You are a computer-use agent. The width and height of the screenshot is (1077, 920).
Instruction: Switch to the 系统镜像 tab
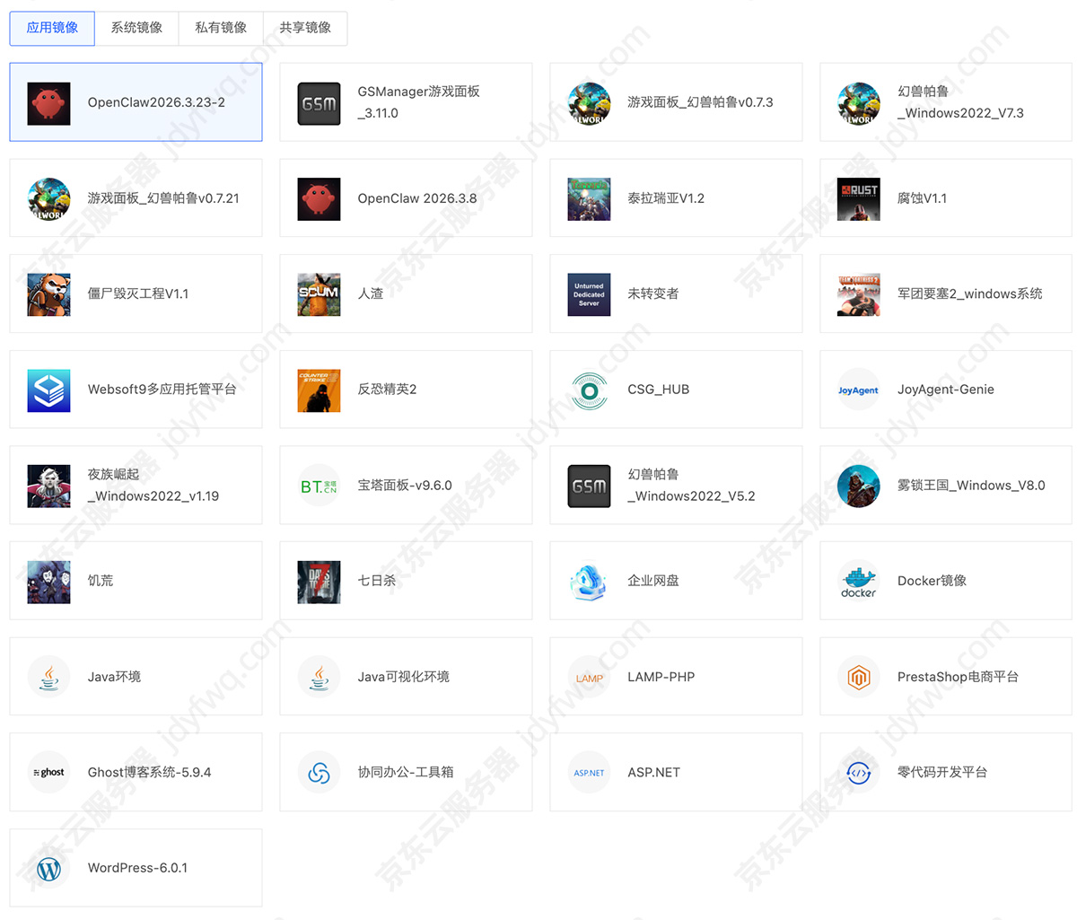point(136,28)
